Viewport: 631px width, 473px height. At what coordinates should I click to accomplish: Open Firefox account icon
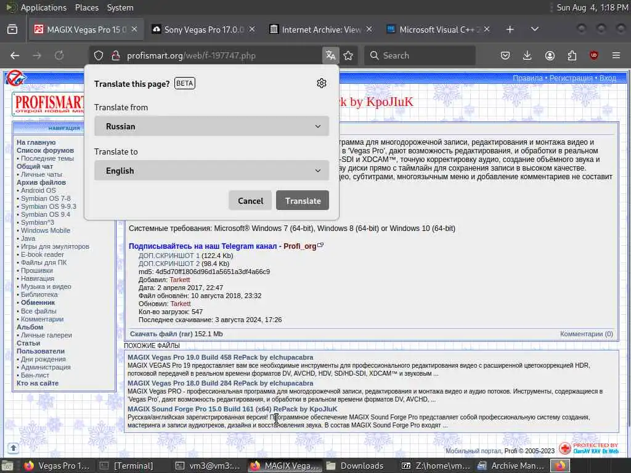coord(550,55)
